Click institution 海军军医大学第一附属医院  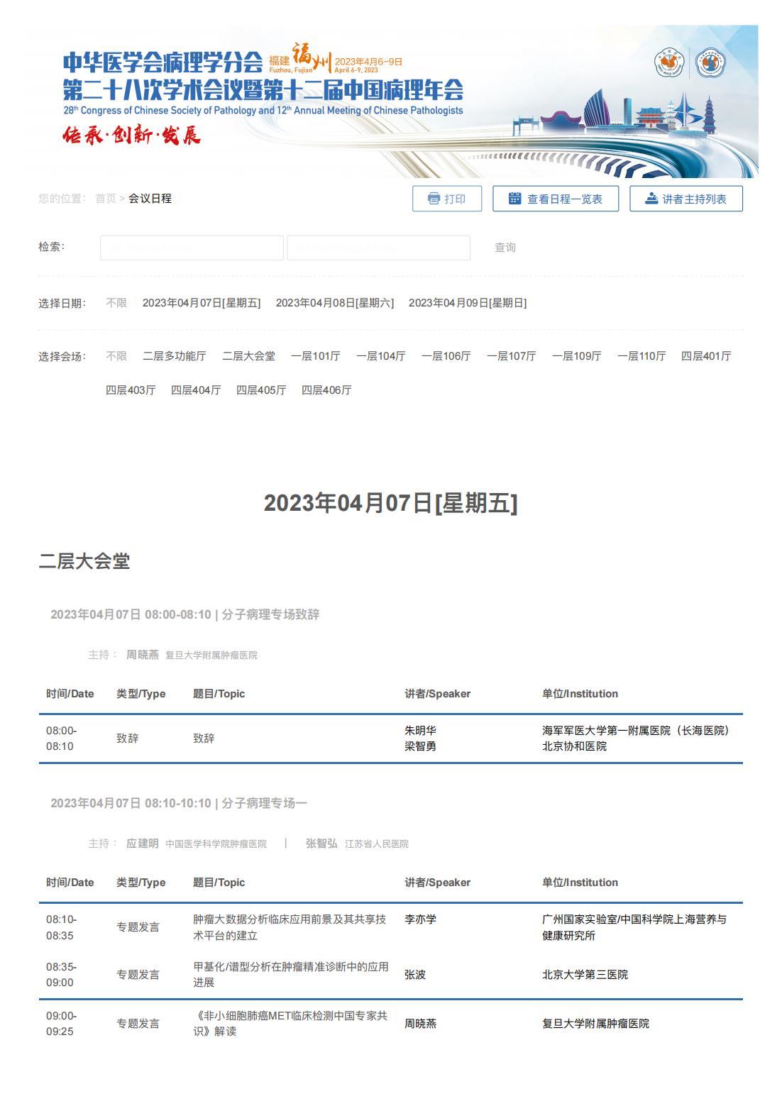point(636,731)
